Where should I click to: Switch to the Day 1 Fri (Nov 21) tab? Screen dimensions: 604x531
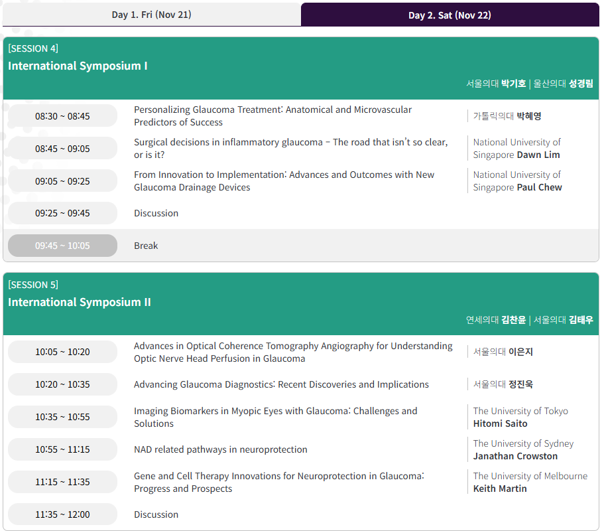click(151, 15)
